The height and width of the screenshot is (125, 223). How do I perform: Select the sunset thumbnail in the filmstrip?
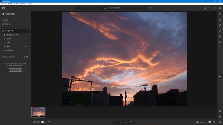38,112
